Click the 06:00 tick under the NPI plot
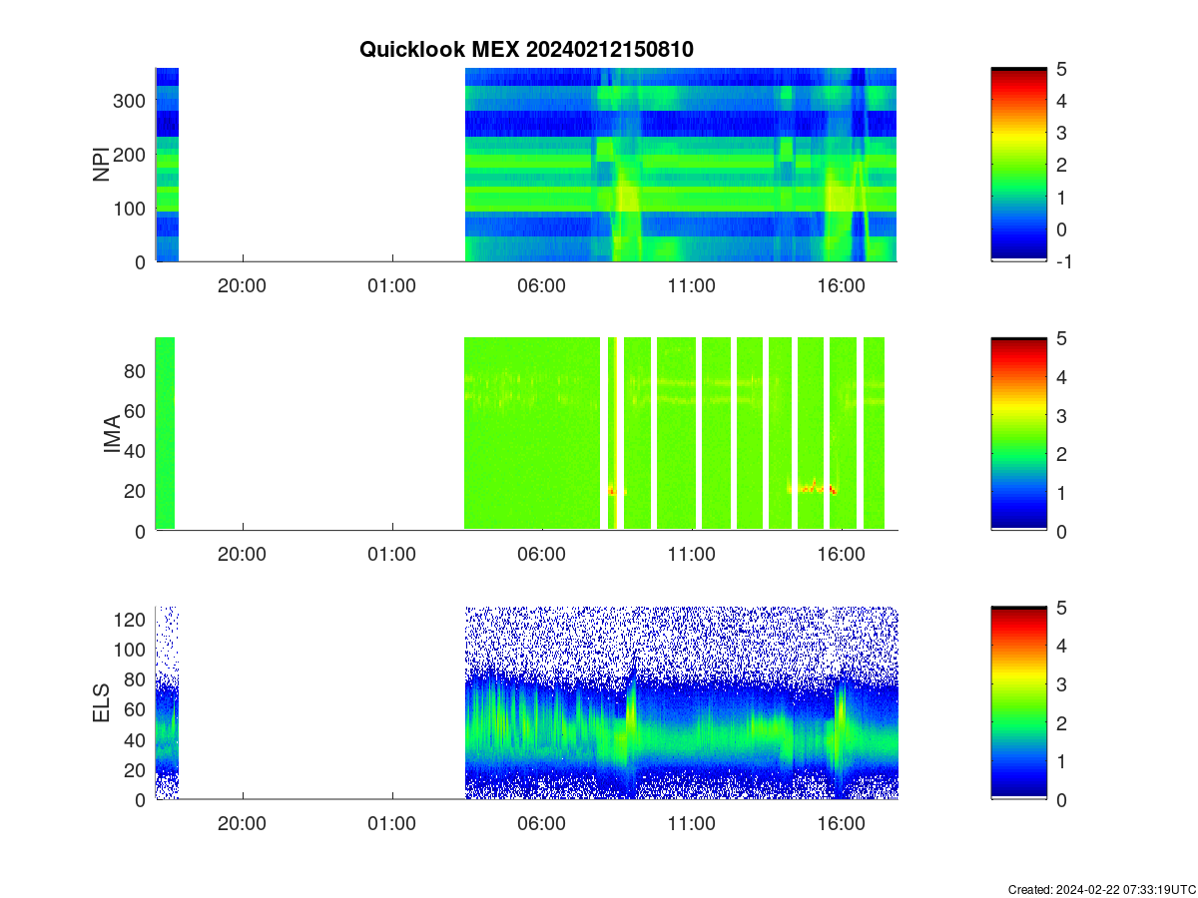1198x898 pixels. pos(542,285)
